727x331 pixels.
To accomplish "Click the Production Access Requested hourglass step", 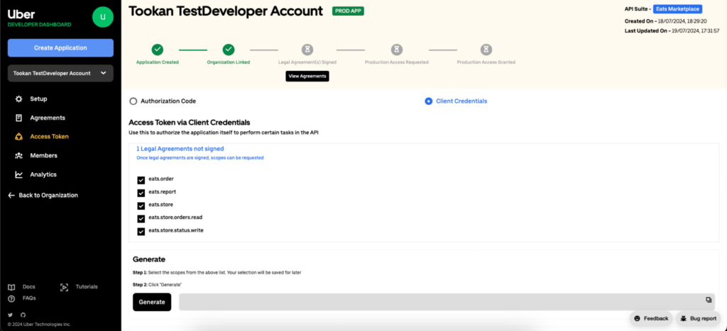I will pyautogui.click(x=396, y=49).
